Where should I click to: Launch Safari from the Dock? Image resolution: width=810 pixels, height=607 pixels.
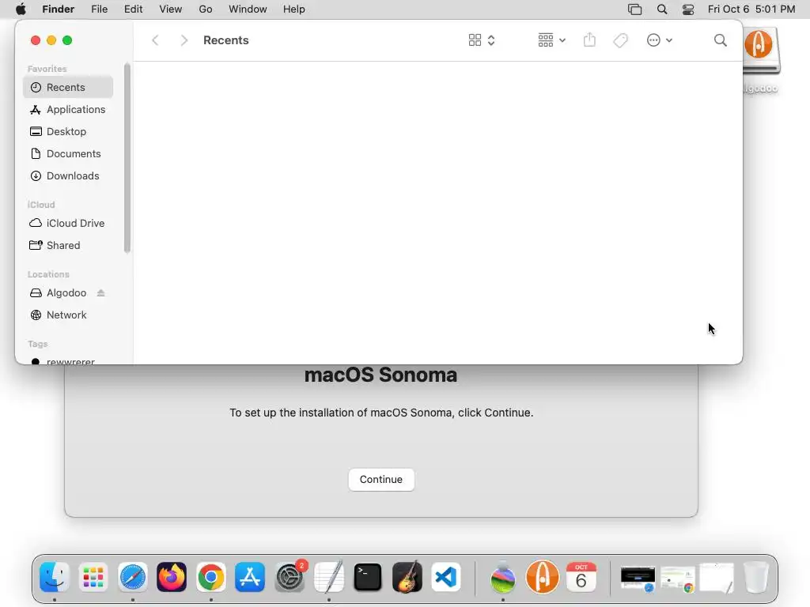point(133,577)
